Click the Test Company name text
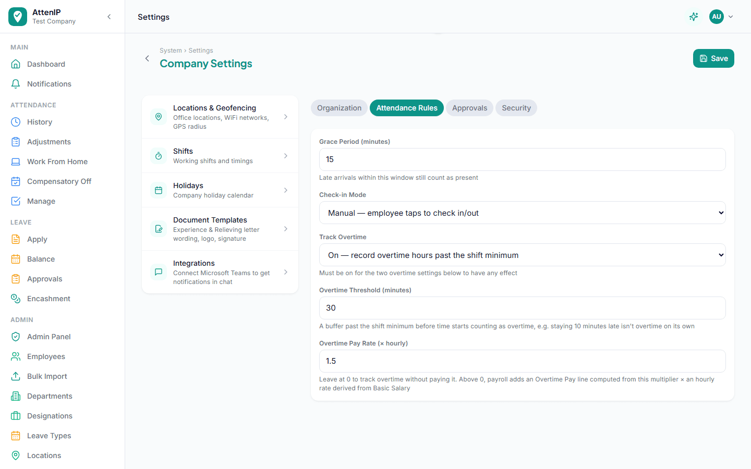 (x=54, y=21)
